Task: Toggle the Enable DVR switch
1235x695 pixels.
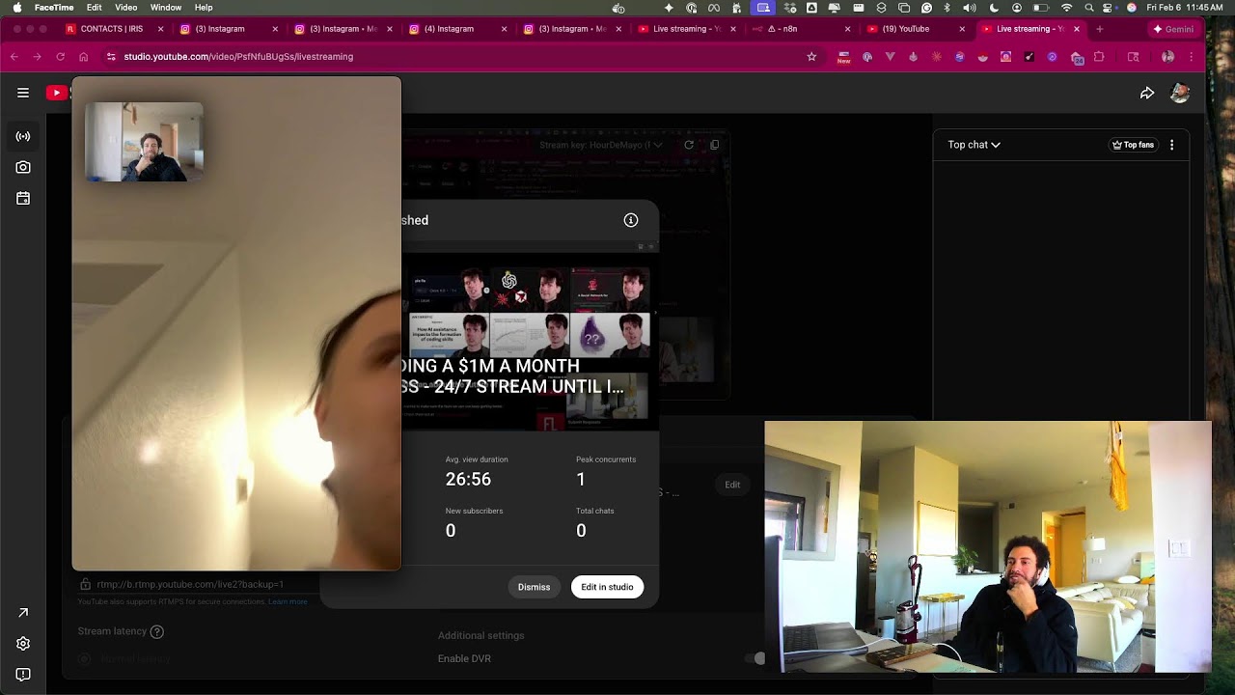Action: 755,658
